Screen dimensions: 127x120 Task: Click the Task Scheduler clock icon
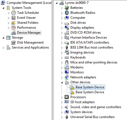pyautogui.click(x=14, y=13)
